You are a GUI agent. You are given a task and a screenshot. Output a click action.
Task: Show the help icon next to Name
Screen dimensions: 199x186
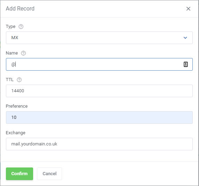coord(23,53)
